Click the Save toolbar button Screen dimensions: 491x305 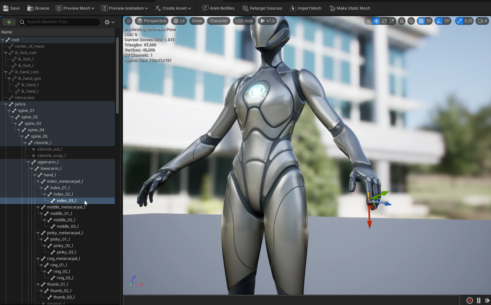(11, 8)
